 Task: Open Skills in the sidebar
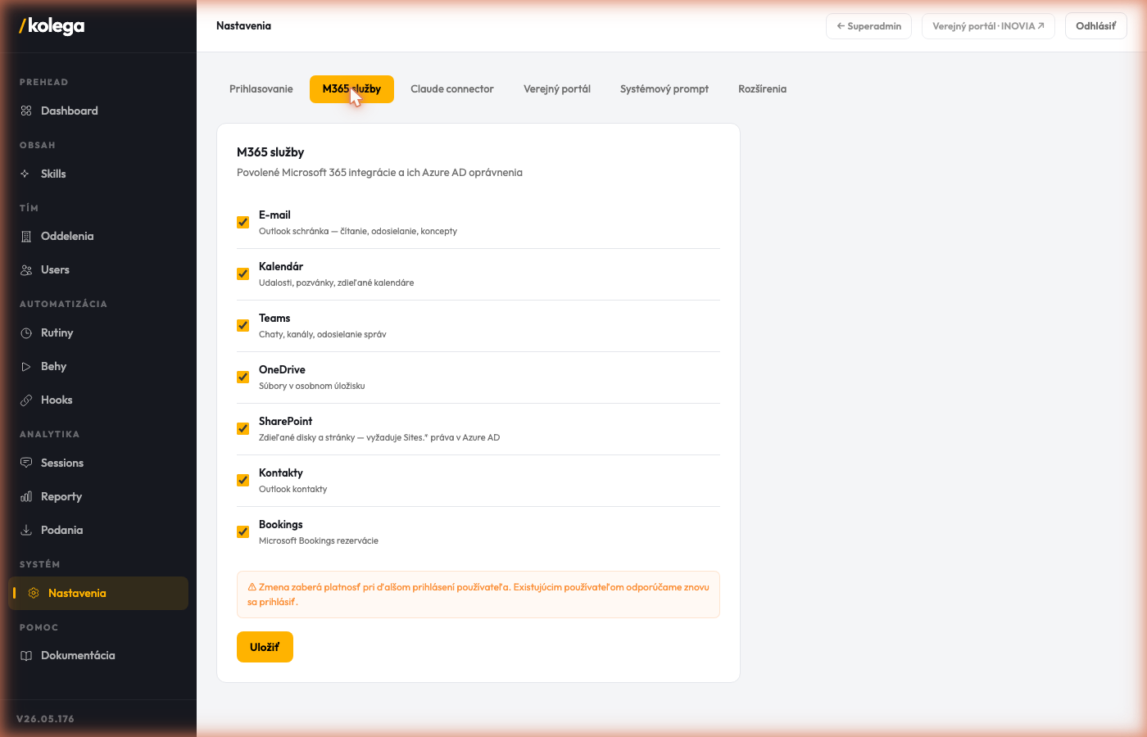[x=98, y=174]
